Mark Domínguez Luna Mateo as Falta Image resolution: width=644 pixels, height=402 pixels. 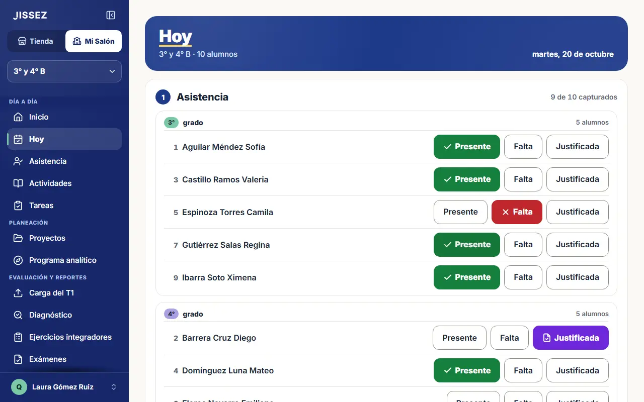coord(523,370)
